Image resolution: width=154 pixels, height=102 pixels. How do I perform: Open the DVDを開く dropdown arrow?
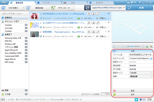pyautogui.click(x=23, y=8)
